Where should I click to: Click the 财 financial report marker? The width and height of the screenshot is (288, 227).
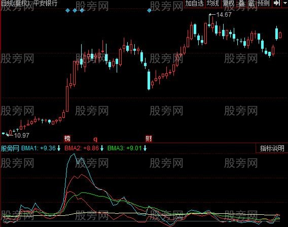[149, 139]
